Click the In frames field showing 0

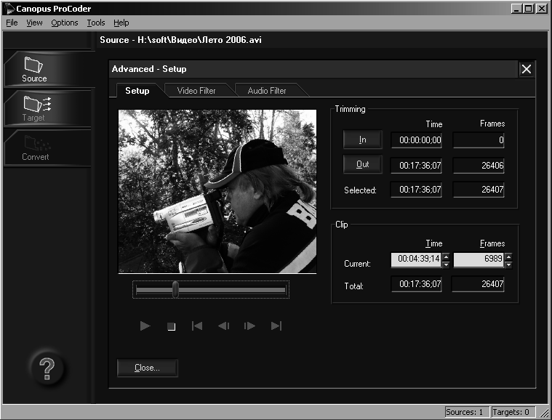(x=479, y=140)
